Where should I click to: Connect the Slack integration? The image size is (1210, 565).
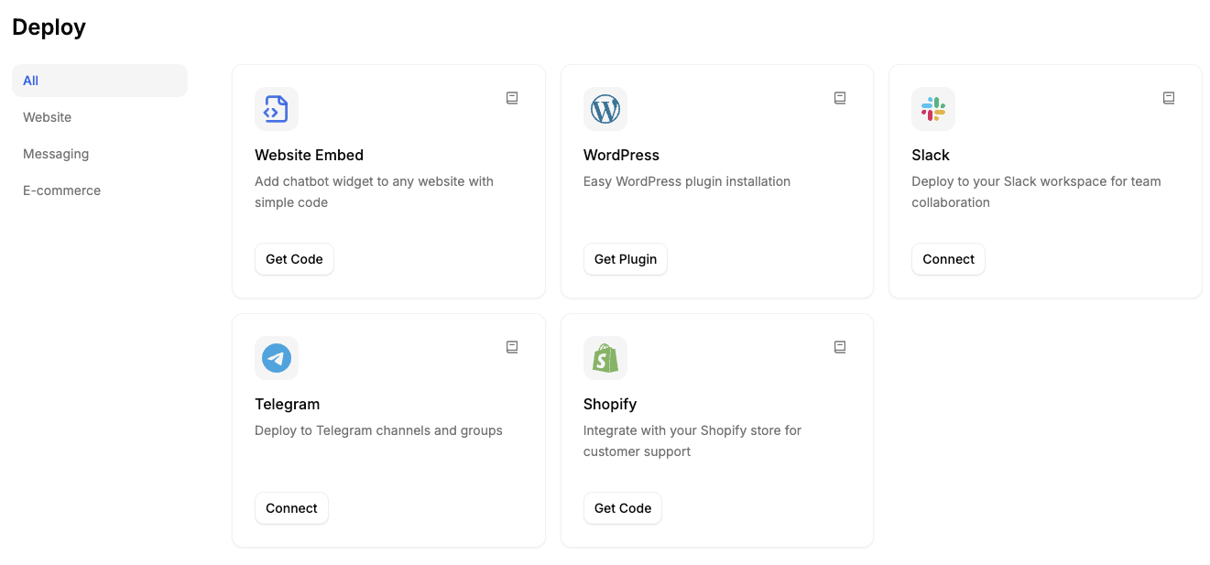click(x=948, y=259)
